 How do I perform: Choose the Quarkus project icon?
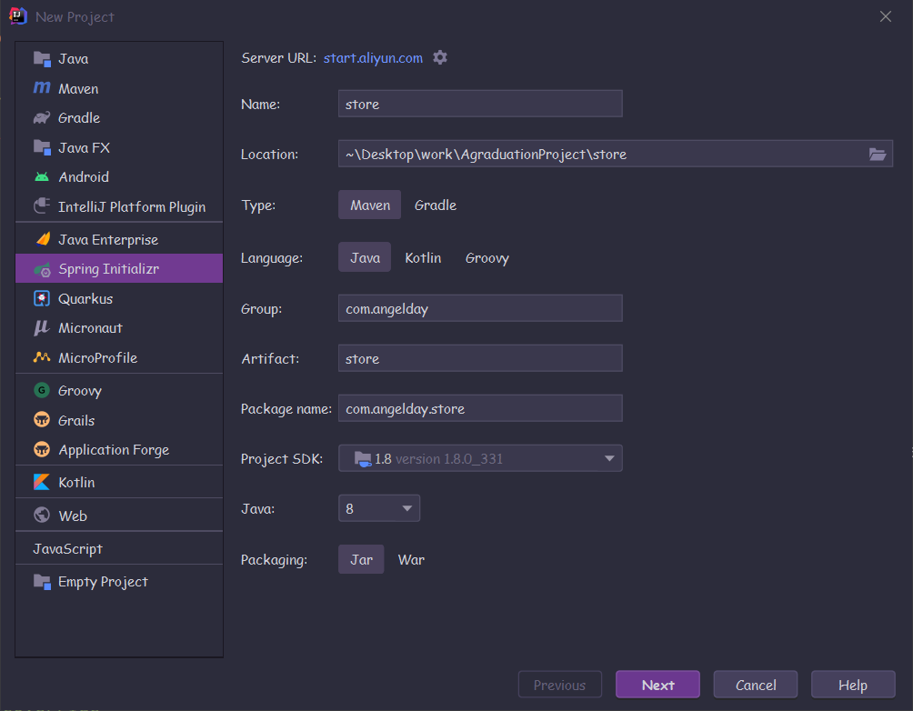point(42,298)
